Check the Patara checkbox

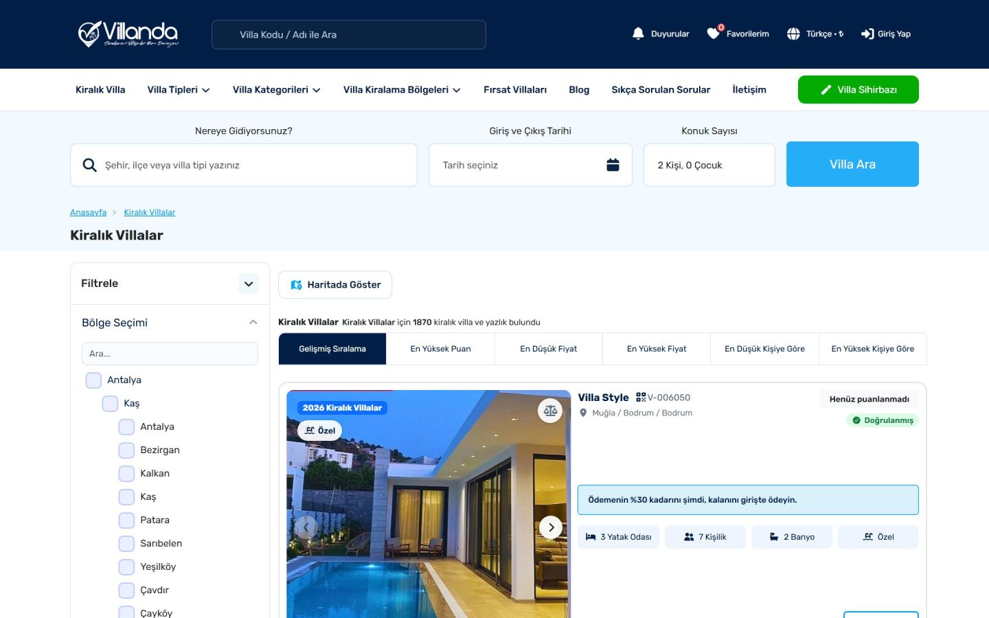(126, 520)
